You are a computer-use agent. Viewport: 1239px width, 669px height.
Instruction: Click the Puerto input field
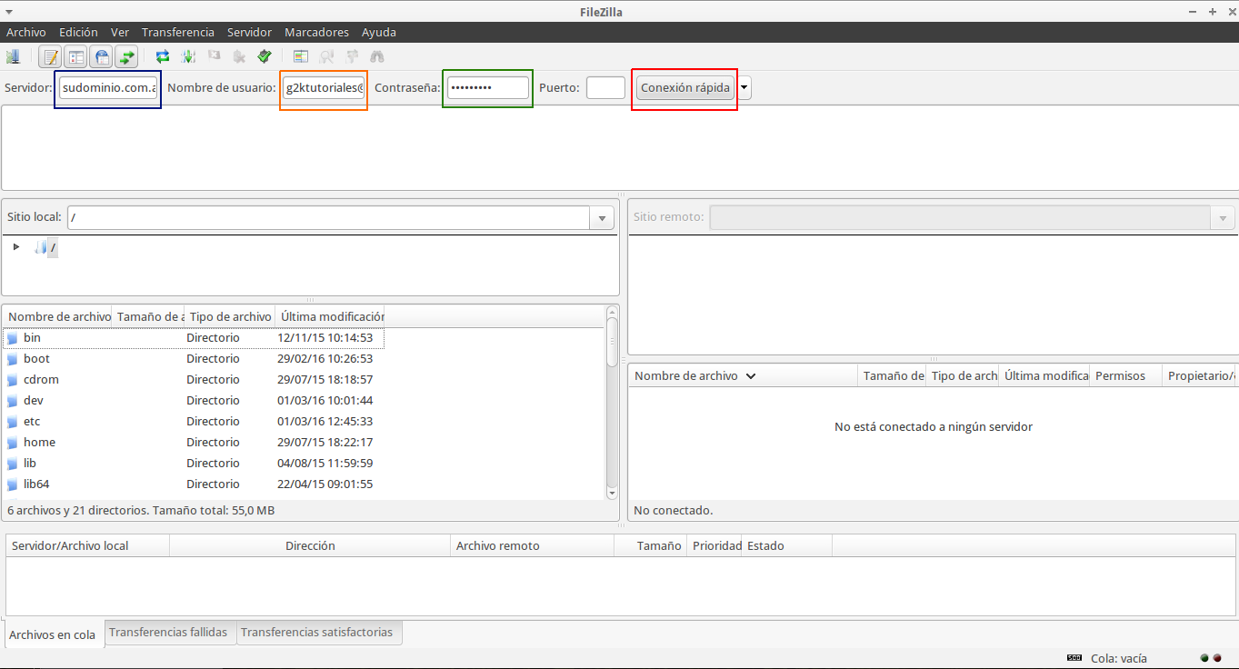(605, 88)
